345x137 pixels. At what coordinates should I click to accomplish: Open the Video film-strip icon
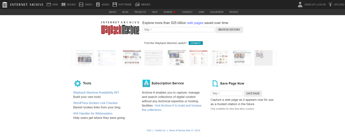81,4
